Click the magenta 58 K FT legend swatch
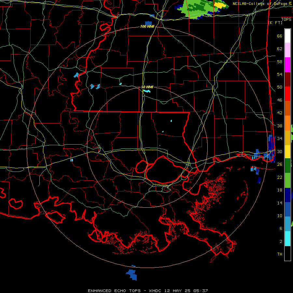Screen dimensions: 293x293 [x=287, y=65]
